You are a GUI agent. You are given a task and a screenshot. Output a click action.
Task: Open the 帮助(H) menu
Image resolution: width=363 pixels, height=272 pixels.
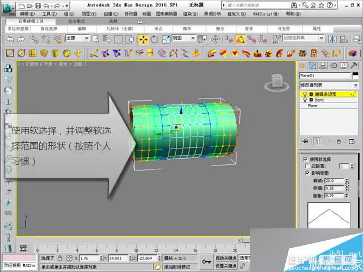(293, 14)
